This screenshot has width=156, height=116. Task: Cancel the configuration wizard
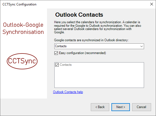[x=142, y=107]
